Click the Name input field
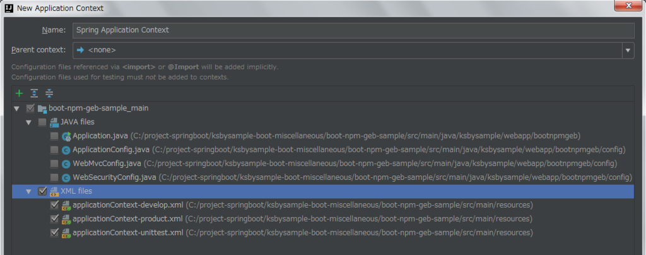646x255 pixels. (353, 30)
